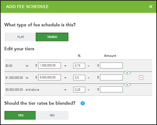Click the first tier's Amount field
157x125 pixels.
[x=111, y=66]
